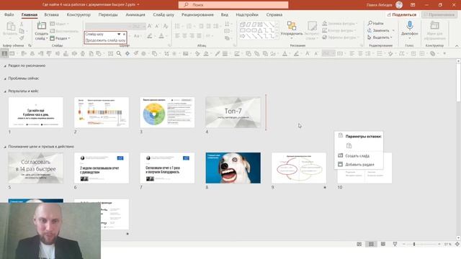Adjust the zoom slider handle
Image resolution: width=461 pixels, height=259 pixels.
pos(414,244)
